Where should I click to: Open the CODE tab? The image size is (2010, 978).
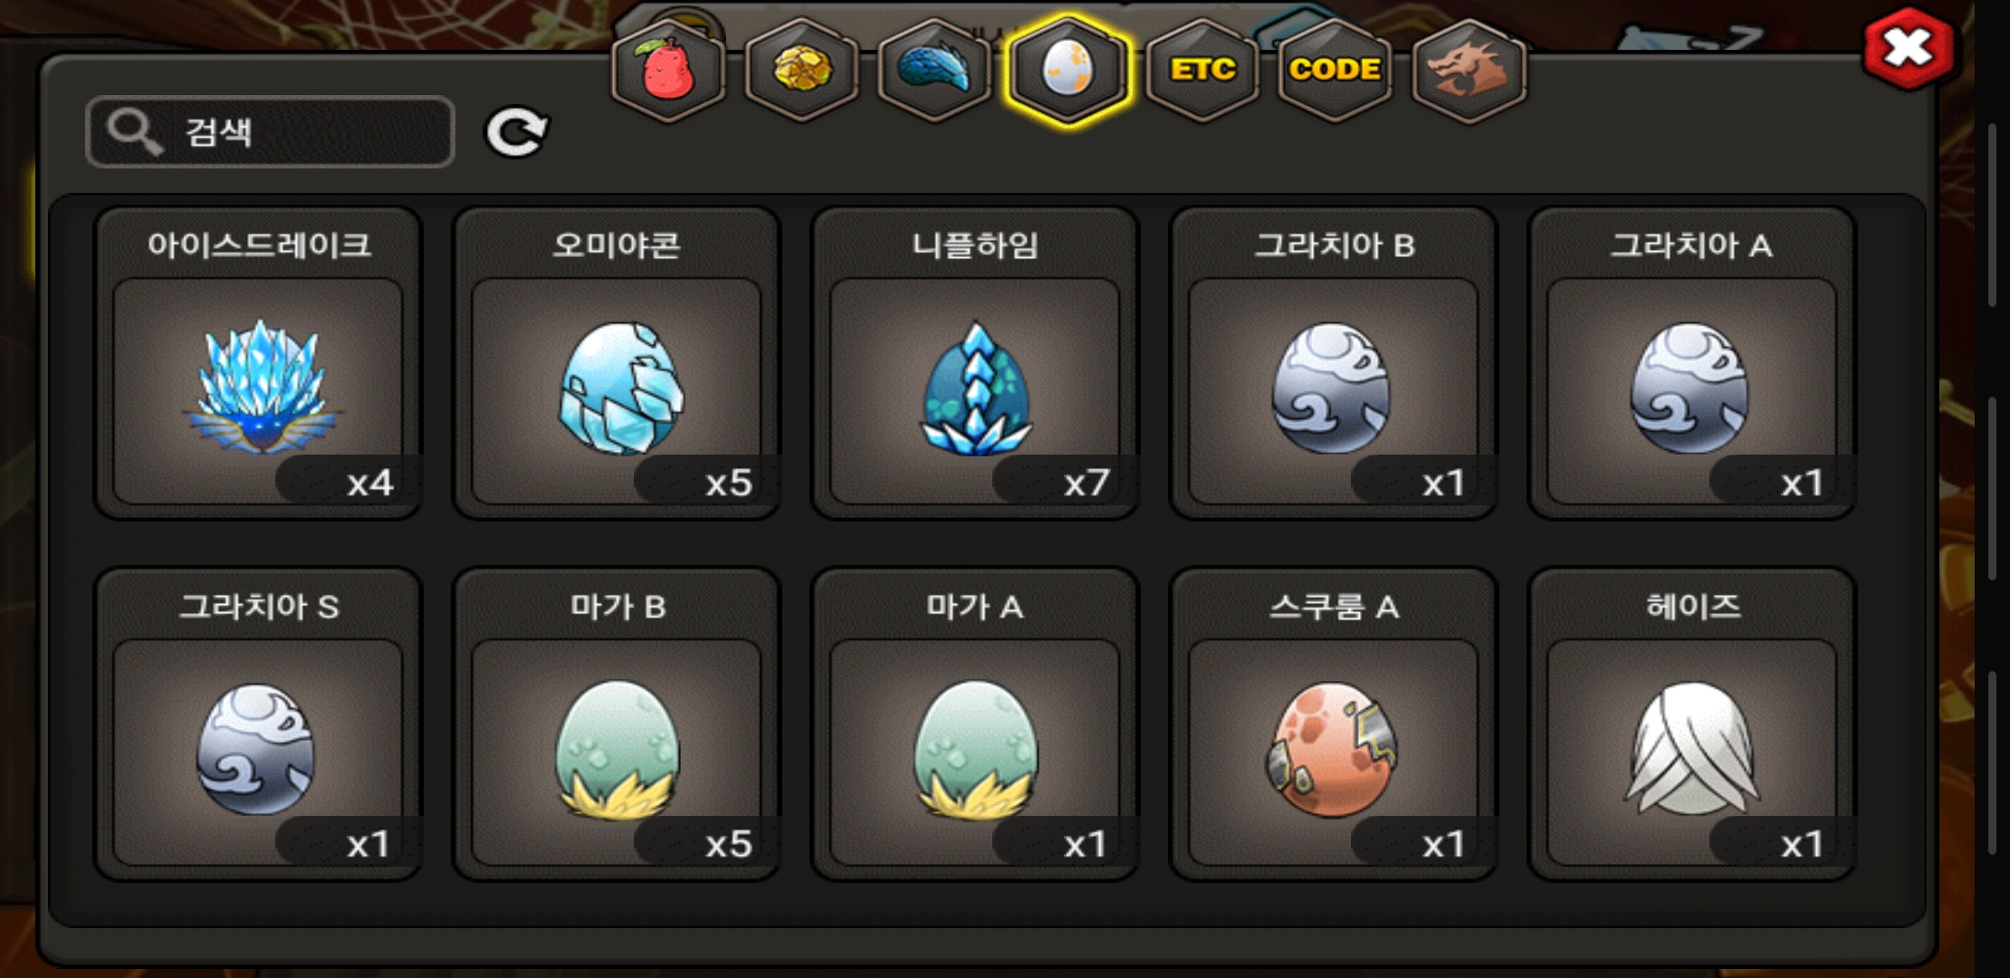[x=1335, y=71]
